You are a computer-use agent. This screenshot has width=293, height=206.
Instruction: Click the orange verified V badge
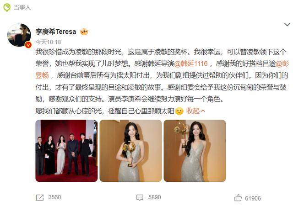[28, 45]
